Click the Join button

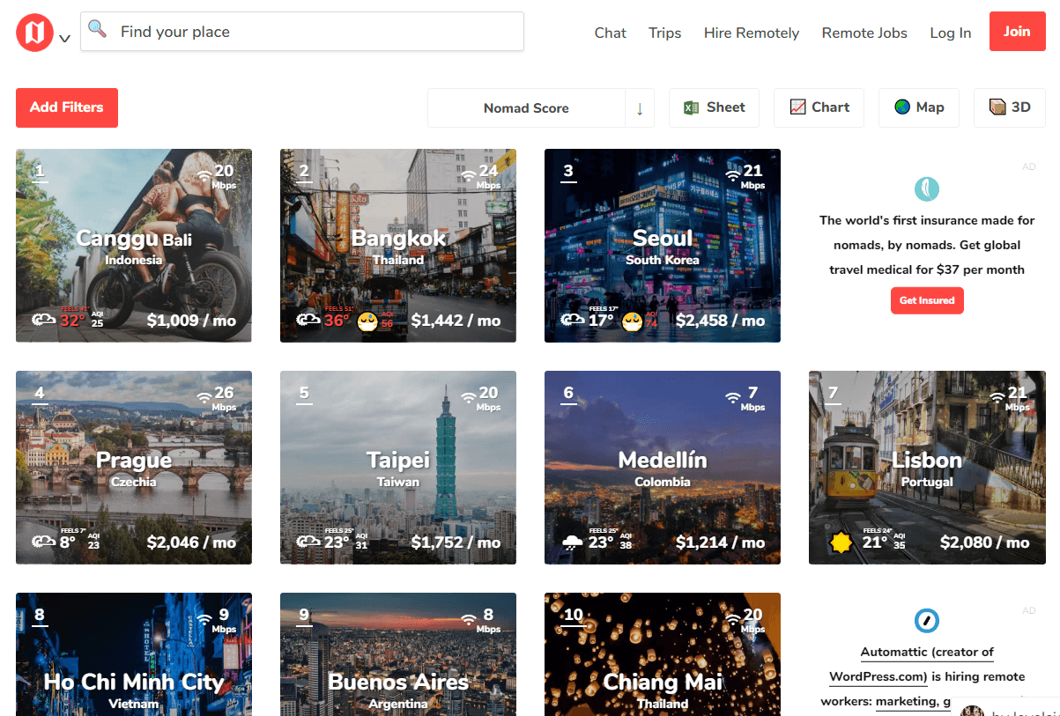pyautogui.click(x=1017, y=31)
